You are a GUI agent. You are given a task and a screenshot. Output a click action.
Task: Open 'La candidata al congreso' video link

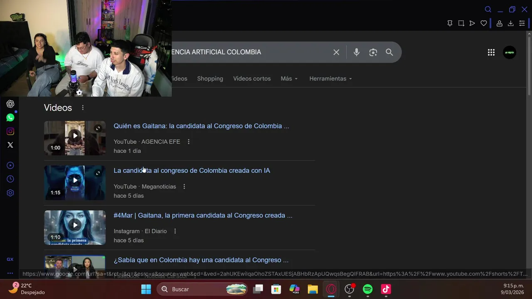click(192, 170)
